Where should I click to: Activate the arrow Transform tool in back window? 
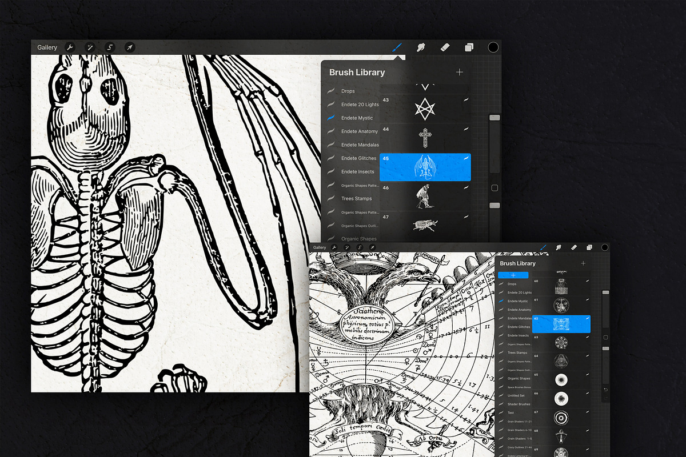[130, 47]
